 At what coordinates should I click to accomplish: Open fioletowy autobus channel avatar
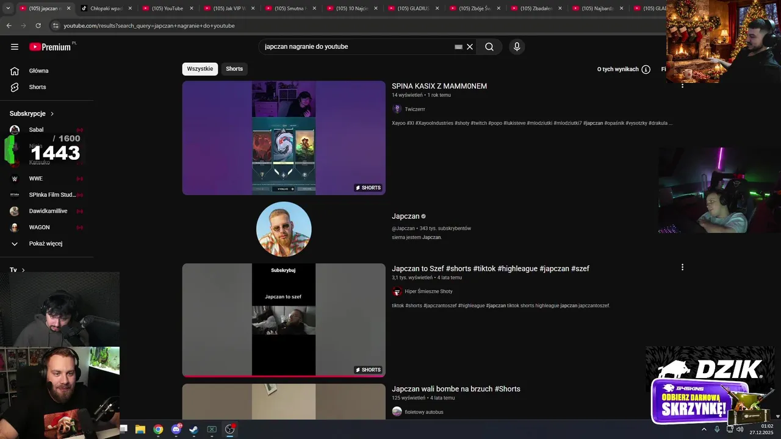[397, 412]
